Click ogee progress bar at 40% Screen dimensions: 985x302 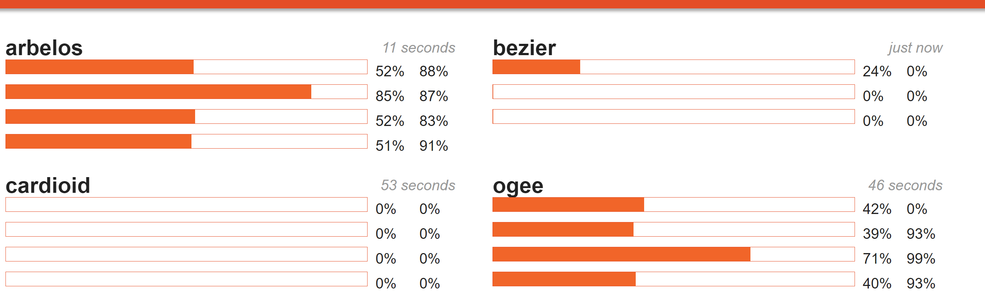(673, 279)
